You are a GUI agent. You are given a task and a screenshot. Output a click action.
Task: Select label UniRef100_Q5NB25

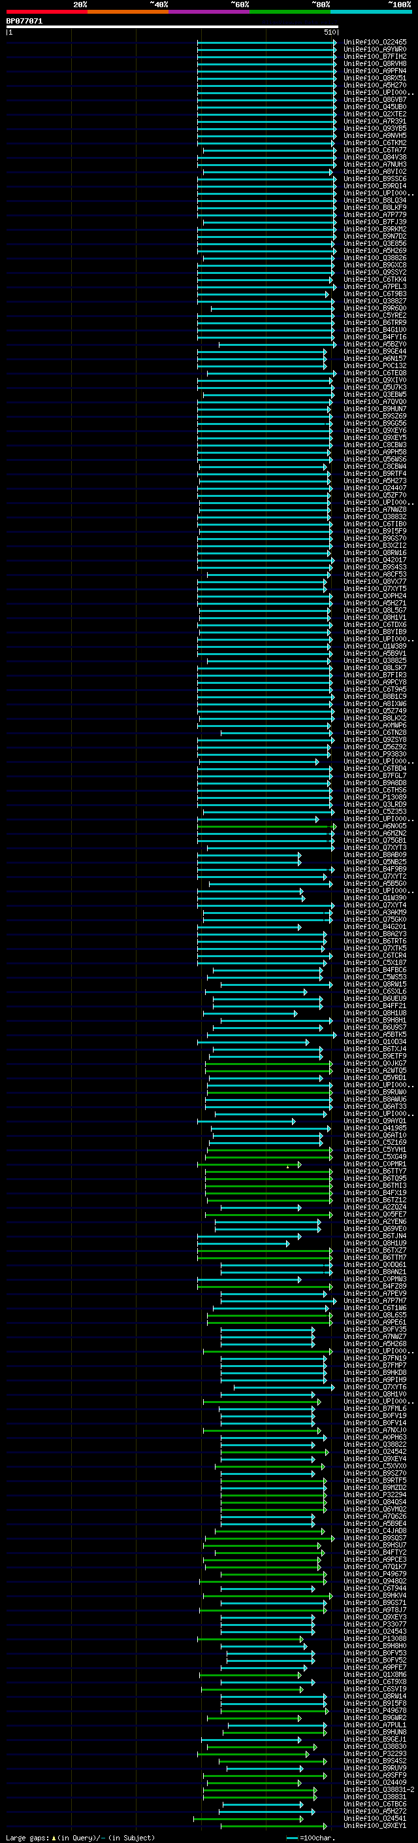point(375,862)
